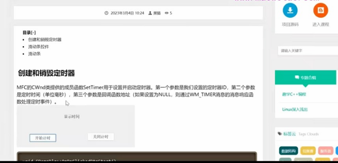Click the author name 黑猫
This screenshot has height=163, width=338.
(157, 13)
